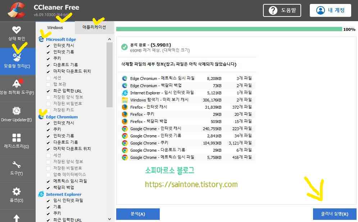Screen dimensions: 358x222
Task: Click Edge icon for 책갈피 백업 result
Action: [124, 86]
